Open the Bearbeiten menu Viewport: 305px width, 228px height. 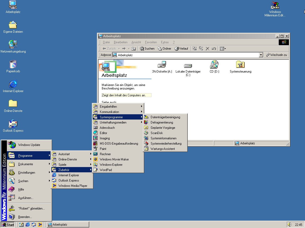click(x=121, y=42)
